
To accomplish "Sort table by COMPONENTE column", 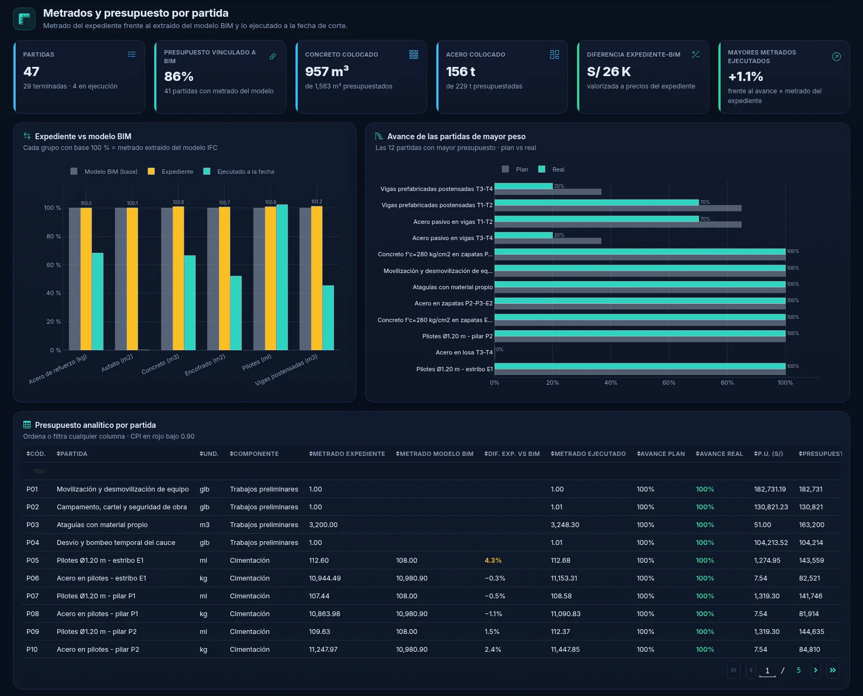I will click(254, 454).
